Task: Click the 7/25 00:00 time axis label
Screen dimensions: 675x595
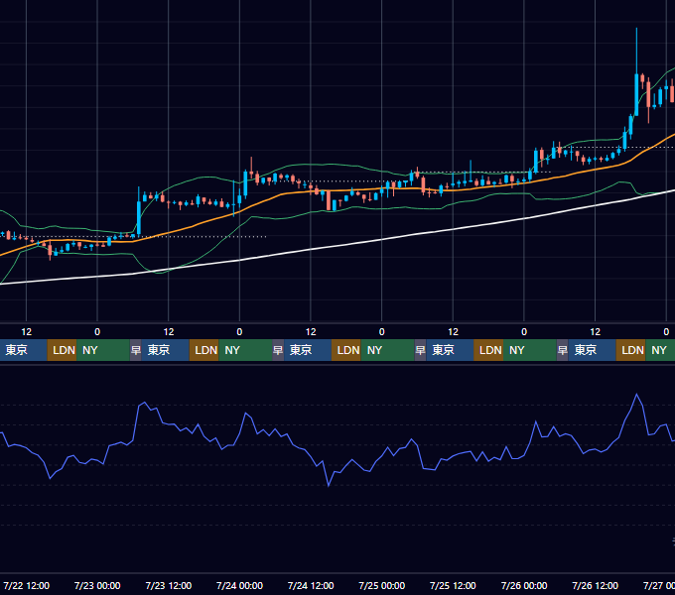Action: [x=382, y=585]
